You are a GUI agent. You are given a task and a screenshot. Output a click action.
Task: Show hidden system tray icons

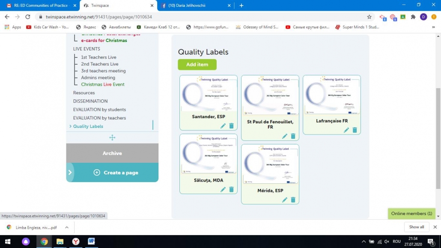point(364,242)
